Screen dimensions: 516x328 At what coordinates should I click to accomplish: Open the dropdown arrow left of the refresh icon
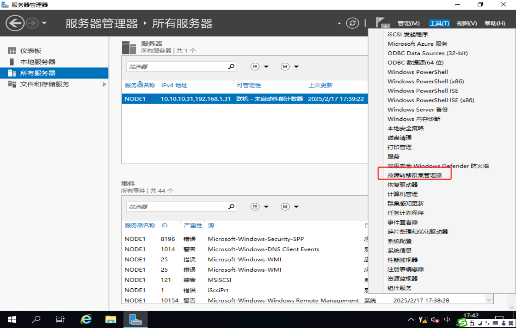(339, 23)
